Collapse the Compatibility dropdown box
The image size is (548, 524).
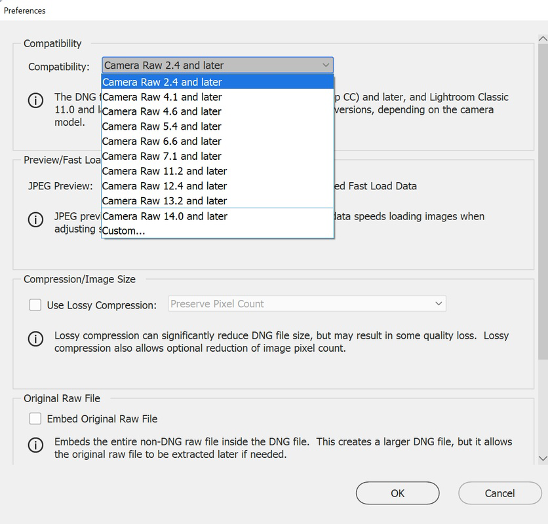218,65
